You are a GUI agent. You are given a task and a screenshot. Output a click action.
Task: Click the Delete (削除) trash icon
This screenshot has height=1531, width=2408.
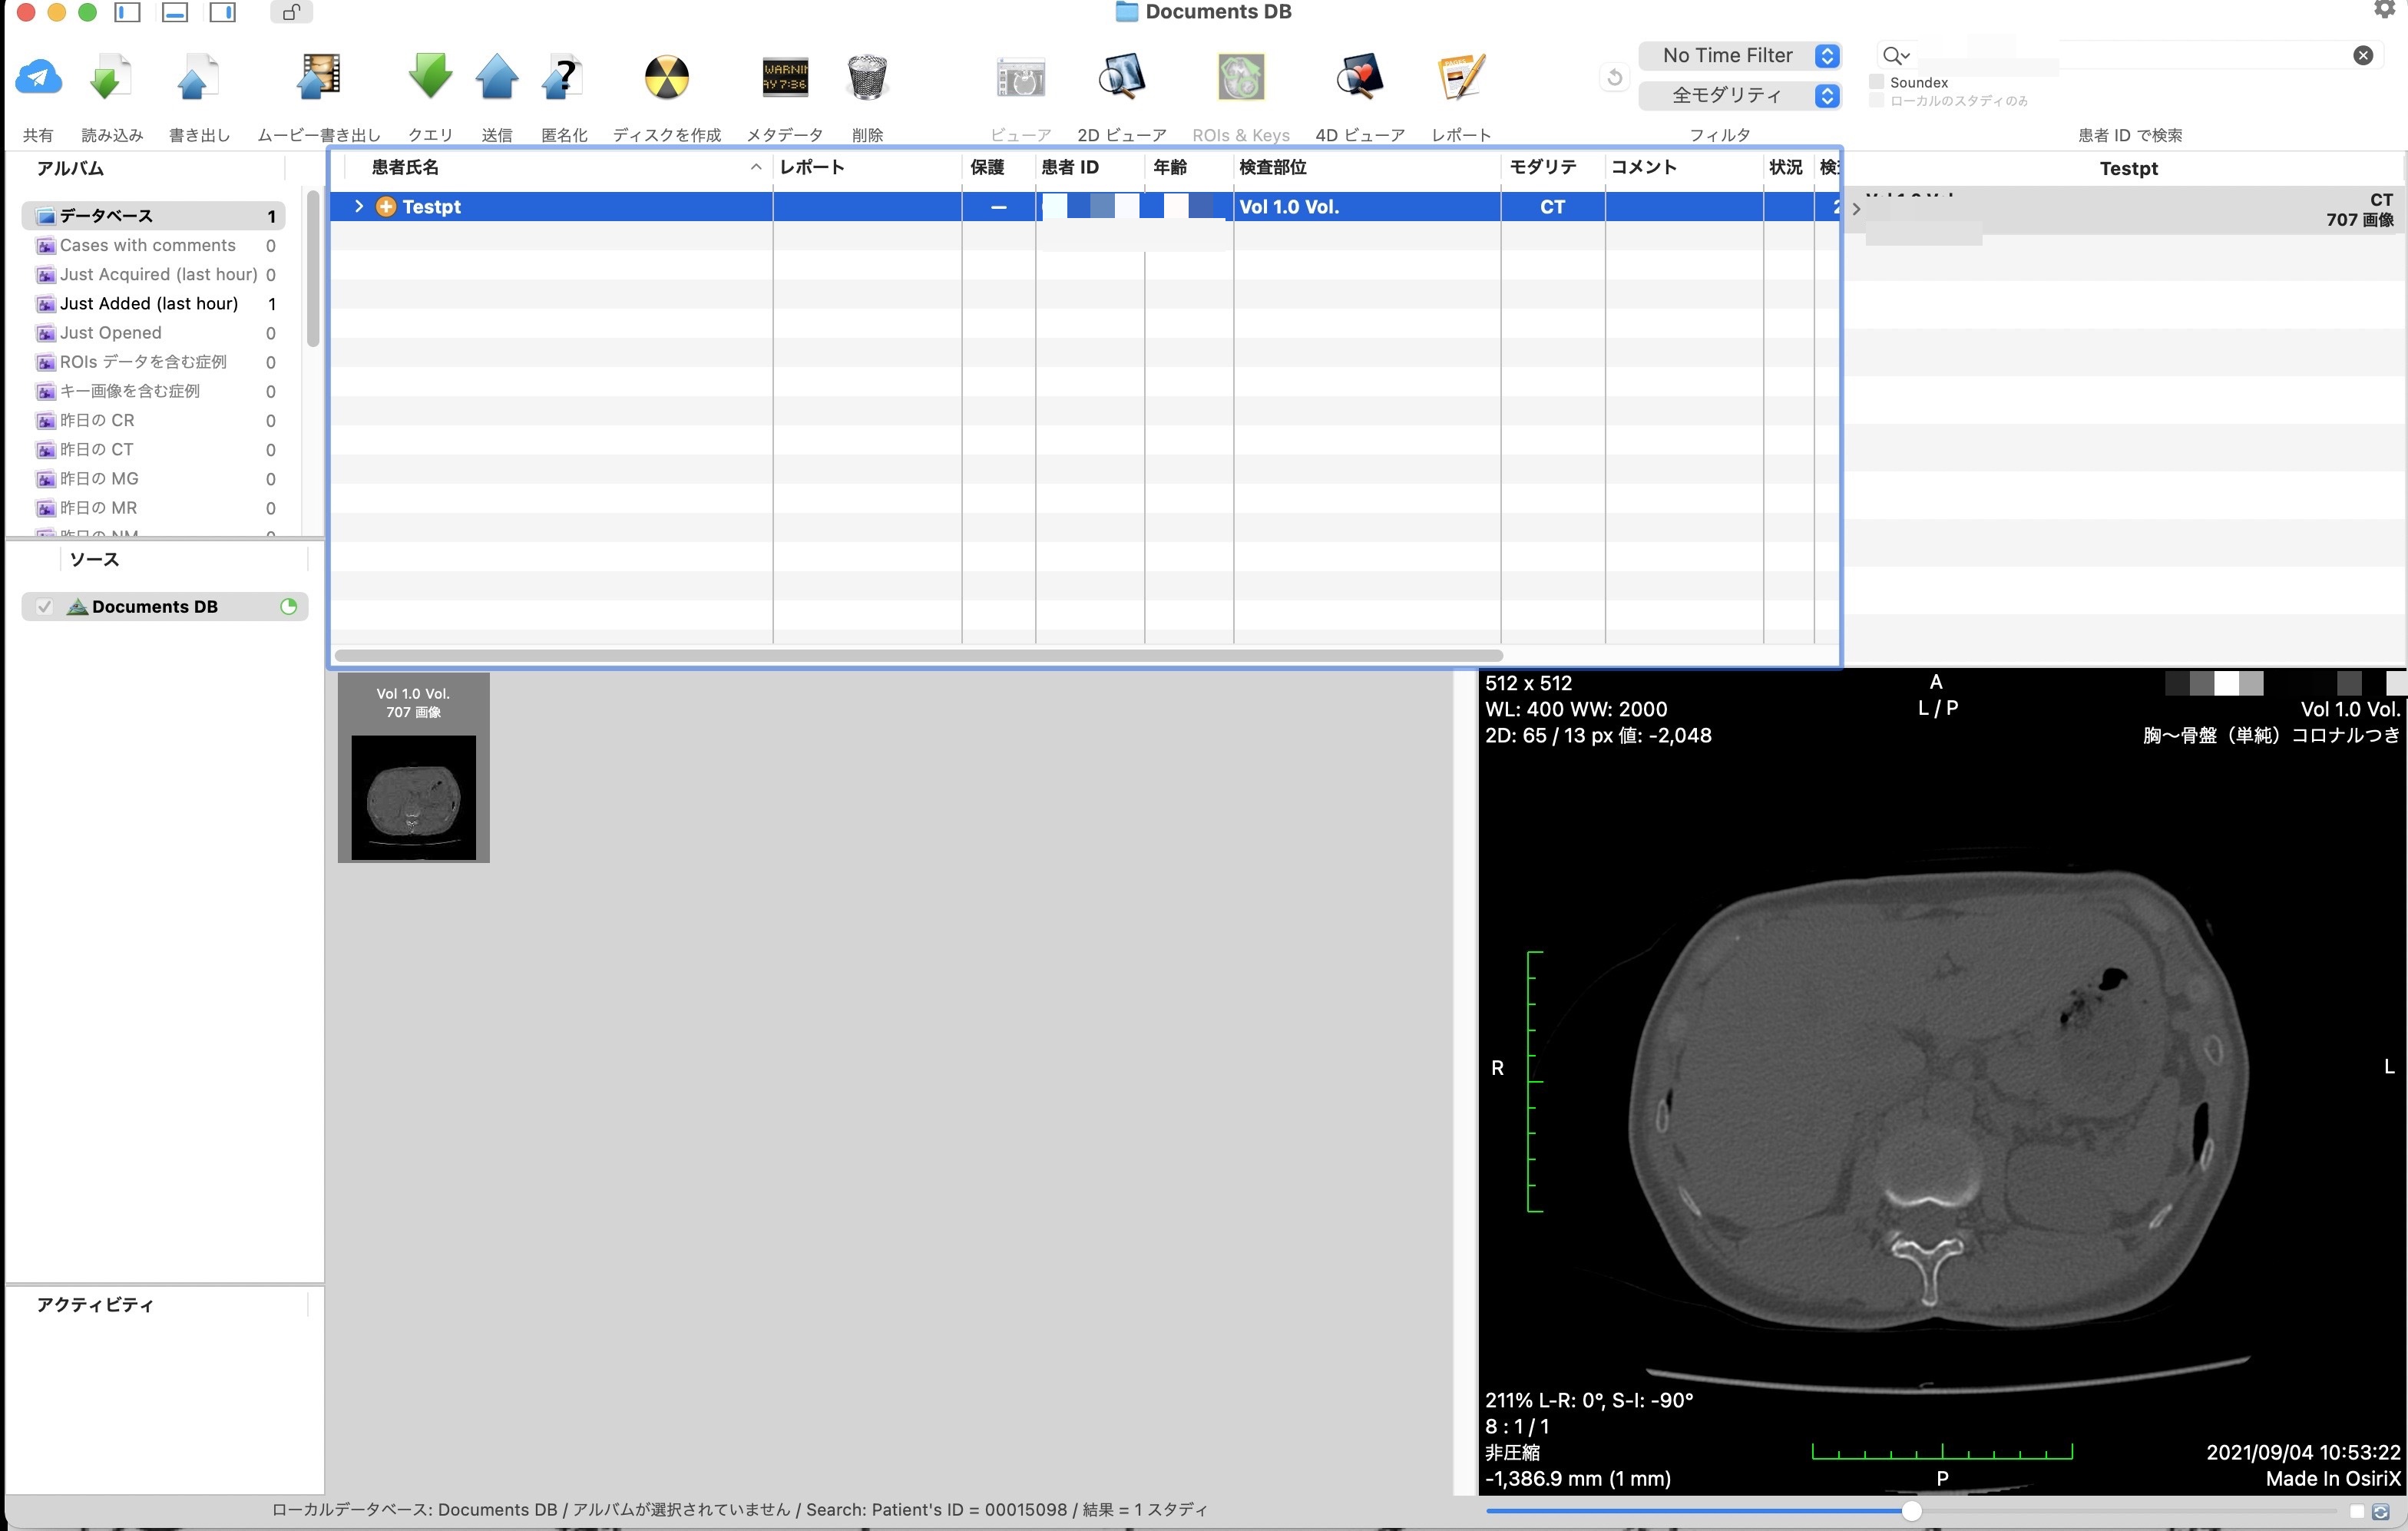pyautogui.click(x=866, y=77)
